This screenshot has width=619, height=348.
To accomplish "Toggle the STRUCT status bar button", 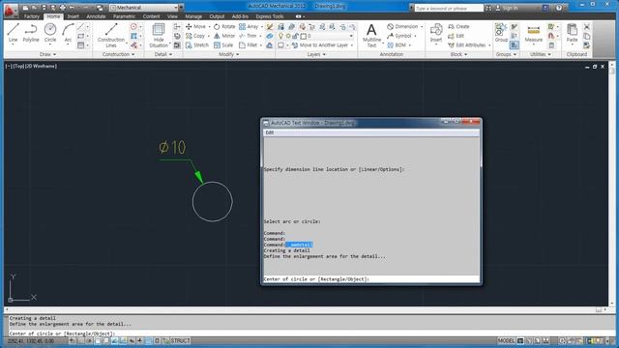I will (x=180, y=341).
